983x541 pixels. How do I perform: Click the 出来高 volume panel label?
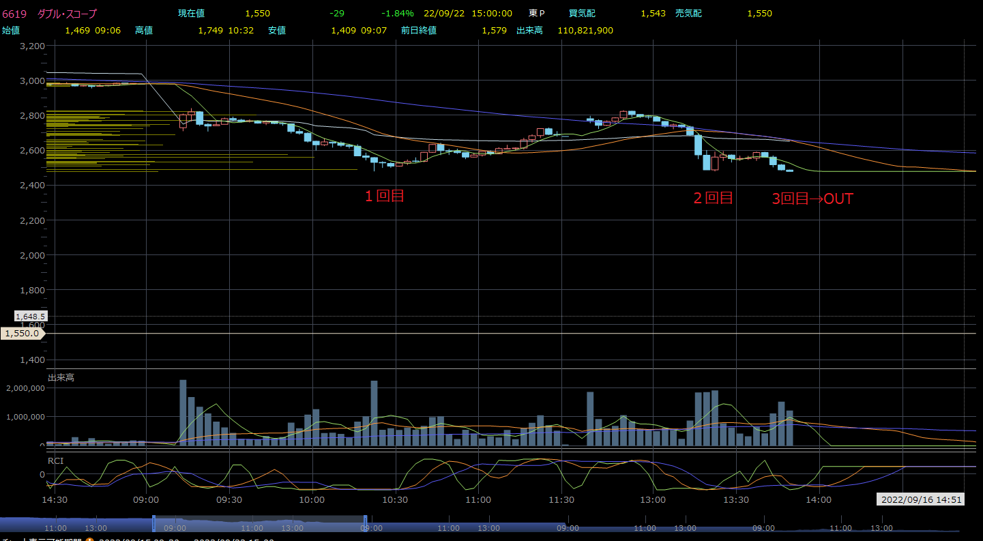click(61, 377)
